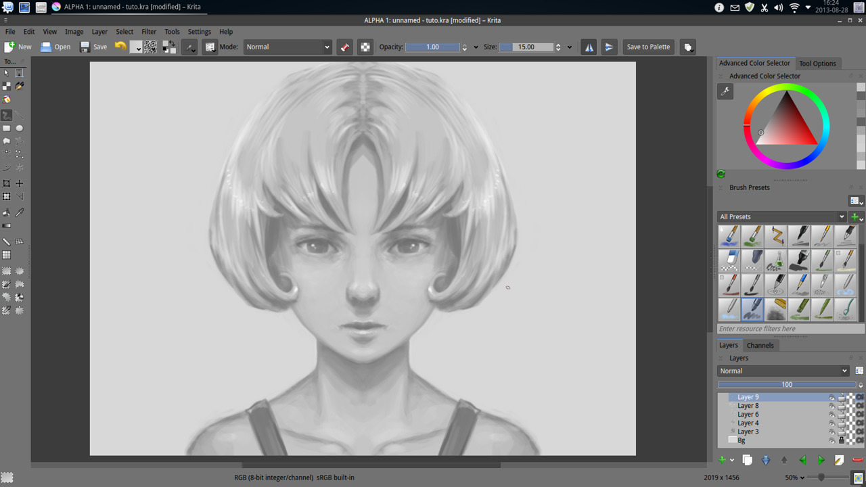Click the horizontal mirror mode icon
The image size is (866, 487).
(x=589, y=47)
